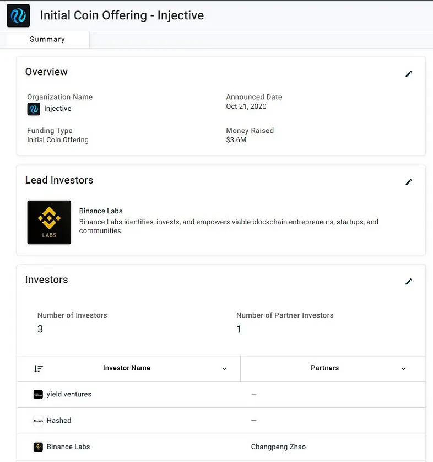Click the Binance Labs row icon in the table
The width and height of the screenshot is (433, 462).
click(x=38, y=447)
